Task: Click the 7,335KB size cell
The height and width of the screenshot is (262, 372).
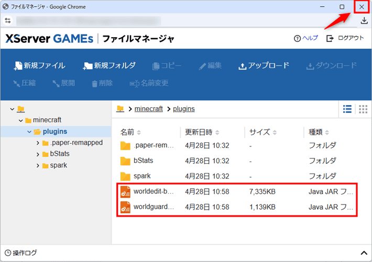Action: click(x=262, y=191)
